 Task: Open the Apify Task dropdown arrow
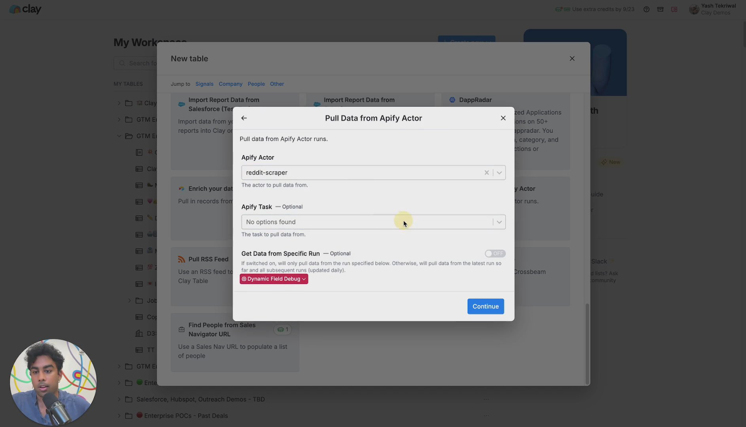pyautogui.click(x=499, y=222)
